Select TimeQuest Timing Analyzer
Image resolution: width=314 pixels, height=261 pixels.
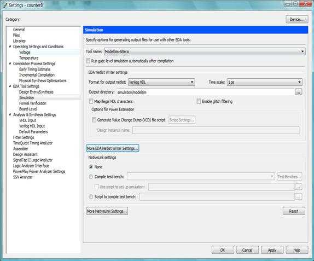33,143
